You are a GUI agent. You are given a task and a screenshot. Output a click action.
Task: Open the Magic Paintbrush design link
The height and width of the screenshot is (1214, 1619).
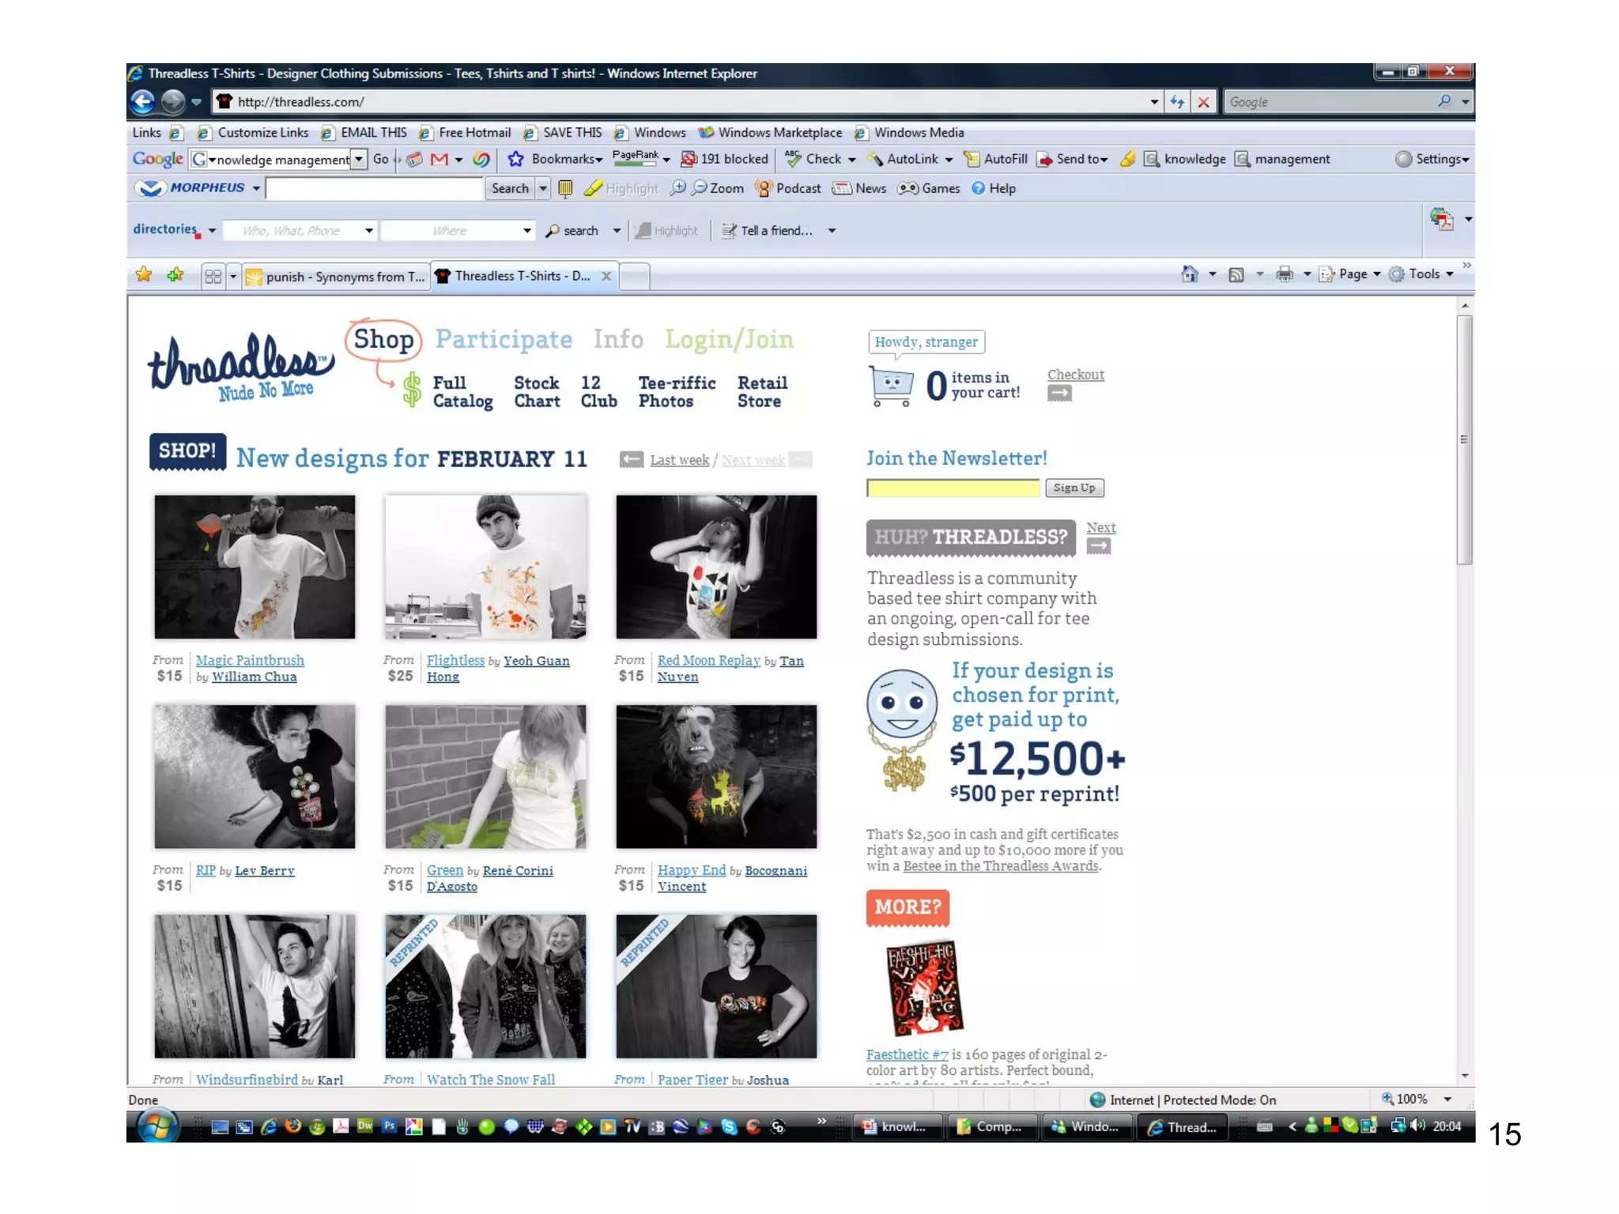(x=250, y=660)
